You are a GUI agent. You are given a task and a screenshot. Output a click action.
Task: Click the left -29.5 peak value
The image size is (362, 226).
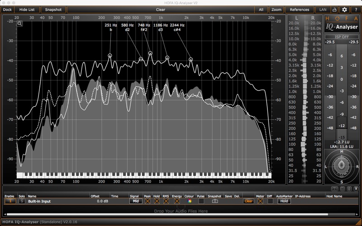(x=330, y=42)
